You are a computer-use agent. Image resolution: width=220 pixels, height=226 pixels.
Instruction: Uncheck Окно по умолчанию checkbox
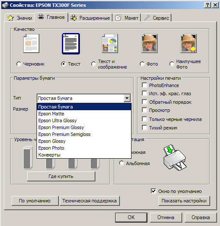(153, 191)
